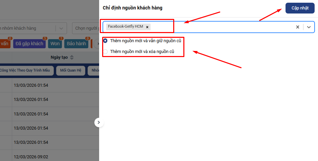Switch to the 'Bảo hành' status tab
Viewport: 318px width, 161px height.
tap(76, 44)
